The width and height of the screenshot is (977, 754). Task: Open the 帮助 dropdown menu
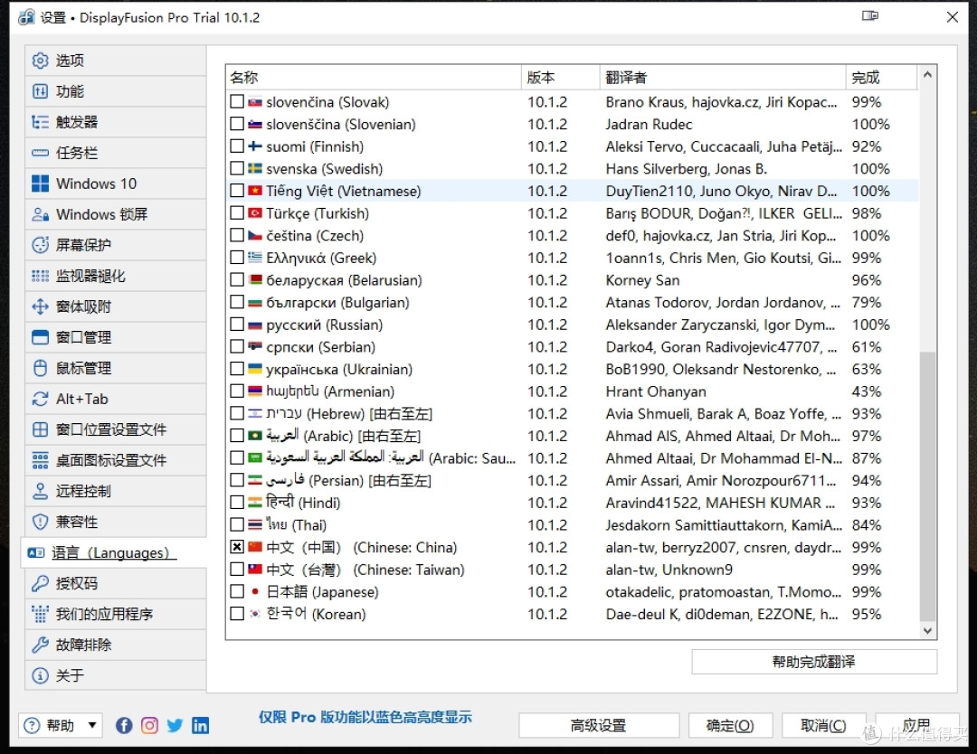pyautogui.click(x=60, y=725)
